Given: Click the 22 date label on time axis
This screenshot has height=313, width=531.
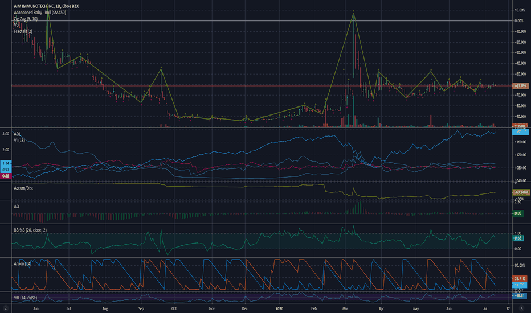Looking at the screenshot, I should [x=508, y=308].
